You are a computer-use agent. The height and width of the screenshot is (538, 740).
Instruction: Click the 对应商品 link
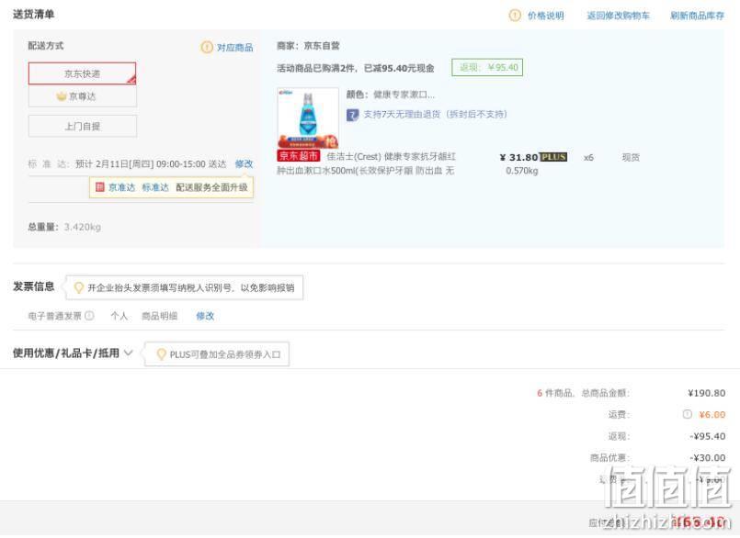[235, 47]
